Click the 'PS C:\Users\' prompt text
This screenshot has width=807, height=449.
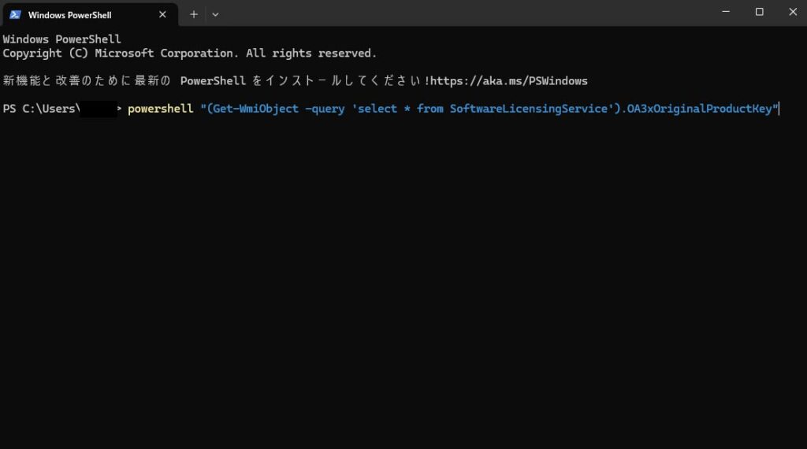41,109
